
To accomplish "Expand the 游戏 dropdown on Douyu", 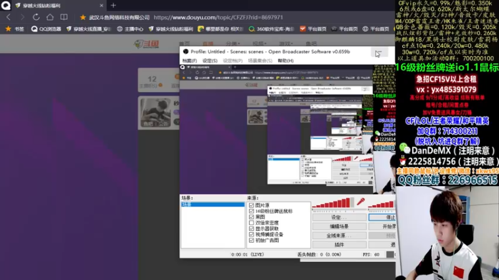I will pyautogui.click(x=286, y=44).
